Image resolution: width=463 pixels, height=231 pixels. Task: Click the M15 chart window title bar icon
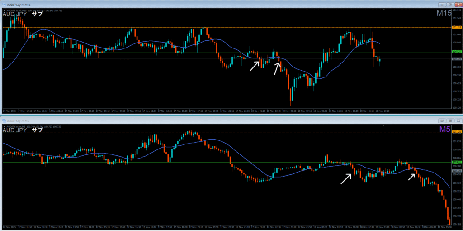click(4, 4)
